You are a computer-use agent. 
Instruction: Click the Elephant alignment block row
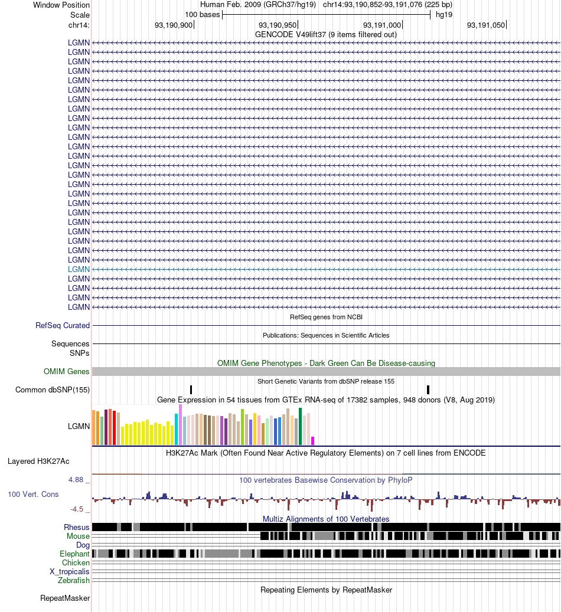tap(326, 554)
